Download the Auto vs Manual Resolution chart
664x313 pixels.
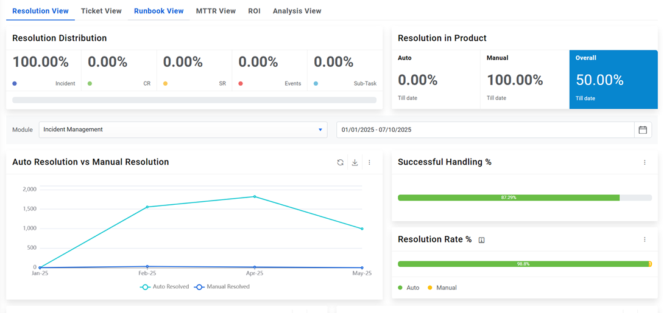[355, 162]
